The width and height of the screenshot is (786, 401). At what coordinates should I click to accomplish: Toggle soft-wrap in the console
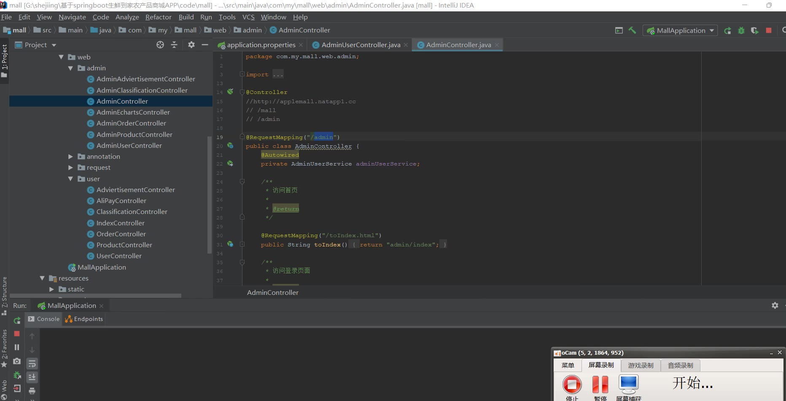[x=32, y=364]
